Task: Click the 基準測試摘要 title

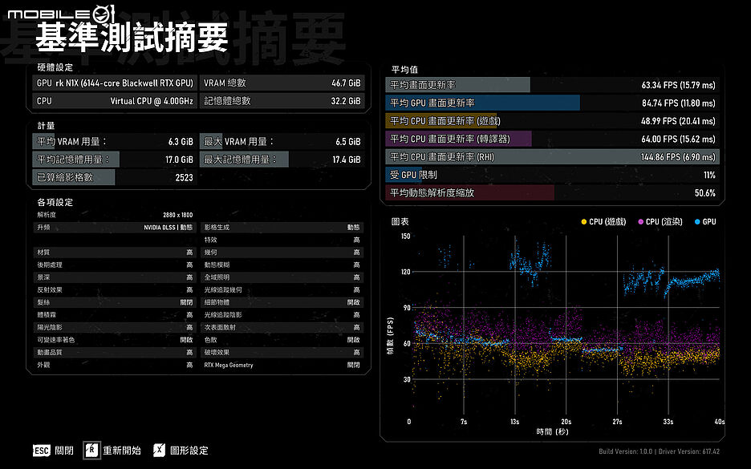Action: 132,38
